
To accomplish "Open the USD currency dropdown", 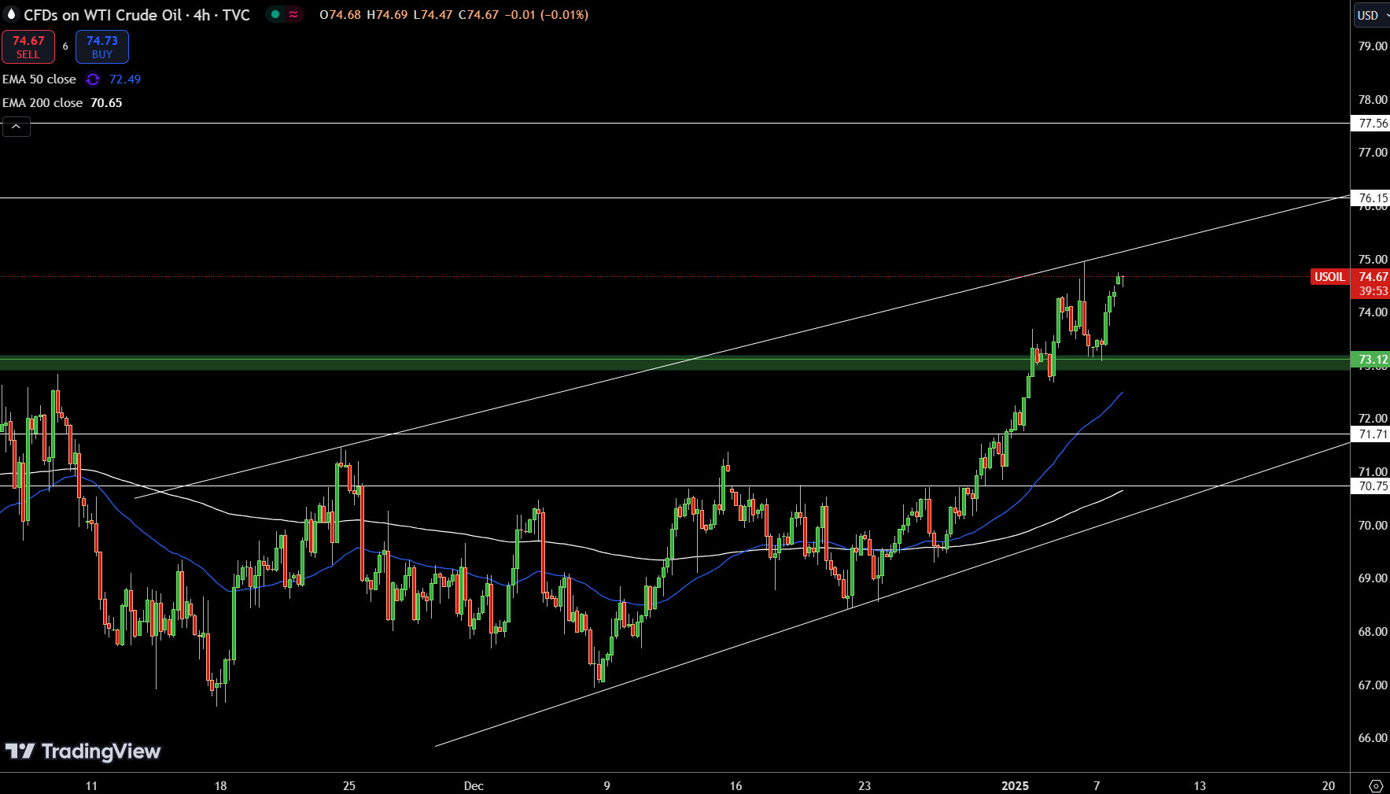I will tap(1371, 15).
